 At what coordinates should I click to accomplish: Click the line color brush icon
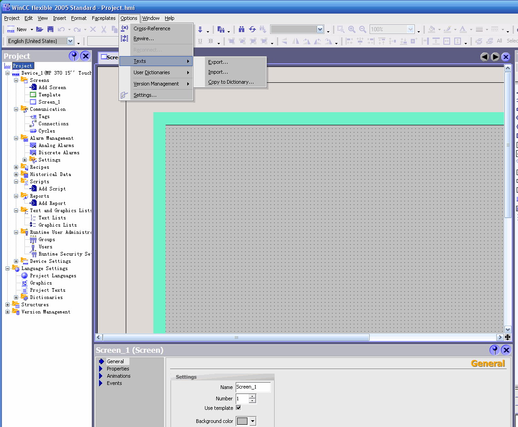tap(447, 29)
